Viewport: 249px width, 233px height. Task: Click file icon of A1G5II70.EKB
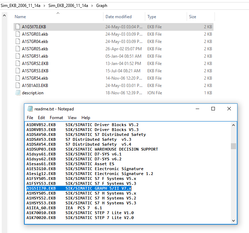click(x=18, y=27)
